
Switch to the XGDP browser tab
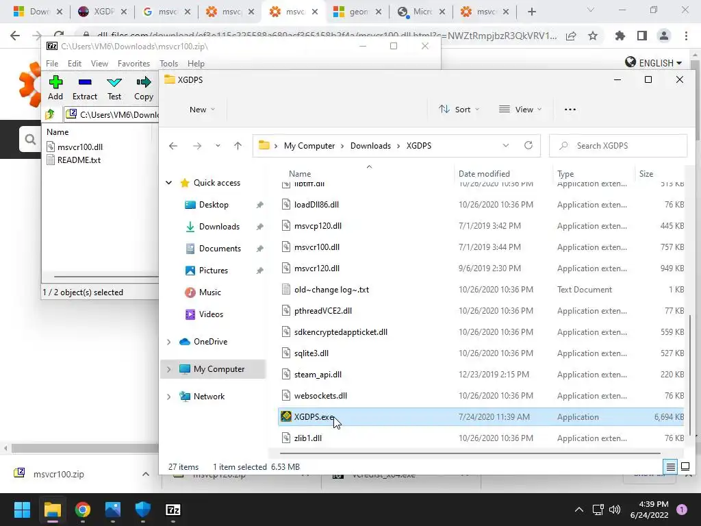click(x=103, y=12)
